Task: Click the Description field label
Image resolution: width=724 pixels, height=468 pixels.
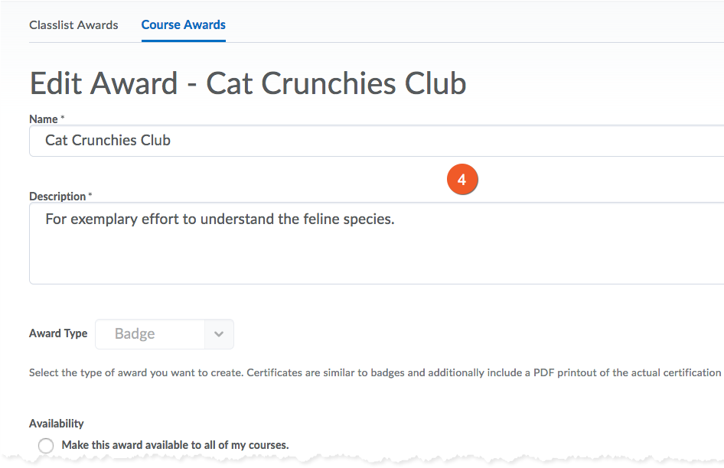Action: (57, 197)
